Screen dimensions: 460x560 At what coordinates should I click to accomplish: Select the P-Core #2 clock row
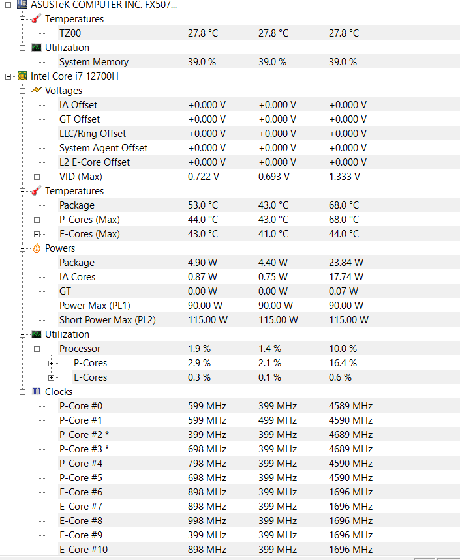[84, 435]
